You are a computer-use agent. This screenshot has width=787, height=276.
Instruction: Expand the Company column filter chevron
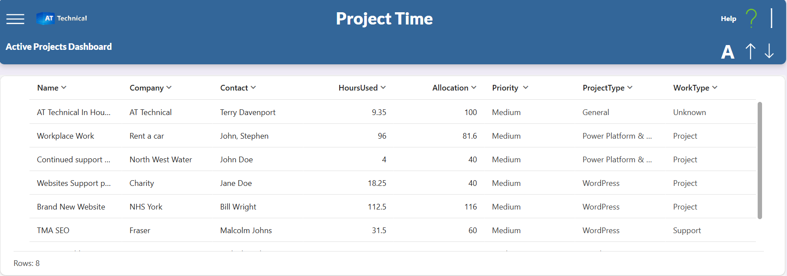[169, 87]
